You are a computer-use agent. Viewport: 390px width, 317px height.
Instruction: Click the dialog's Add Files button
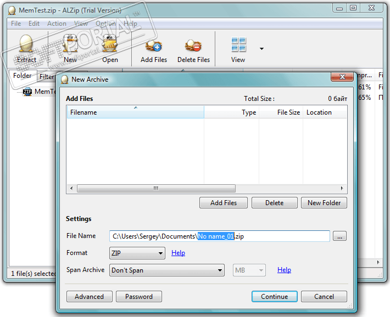click(x=224, y=203)
